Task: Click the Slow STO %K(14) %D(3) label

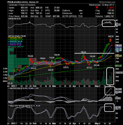Action: click(x=24, y=106)
